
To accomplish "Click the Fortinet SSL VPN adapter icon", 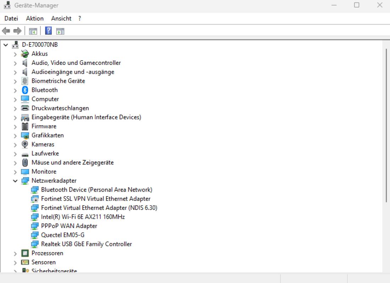I will [35, 199].
